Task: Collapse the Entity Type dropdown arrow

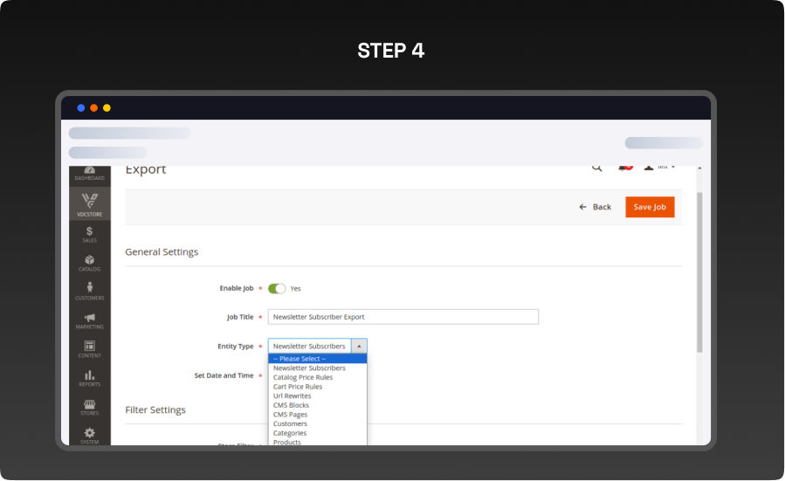Action: (359, 346)
